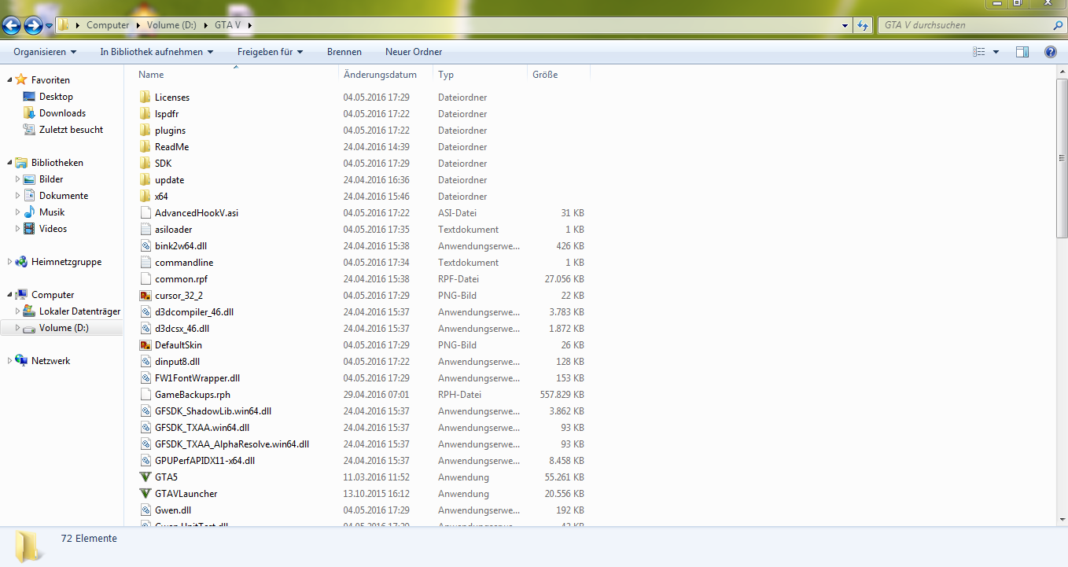Select the bink2w64.dll file icon
The image size is (1068, 567).
pyautogui.click(x=145, y=246)
